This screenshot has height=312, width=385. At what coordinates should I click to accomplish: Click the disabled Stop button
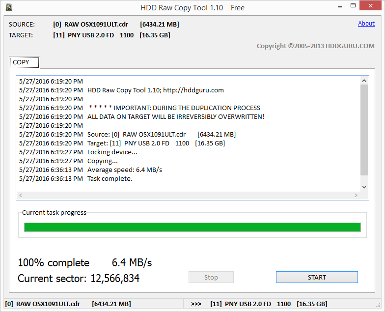(x=211, y=277)
